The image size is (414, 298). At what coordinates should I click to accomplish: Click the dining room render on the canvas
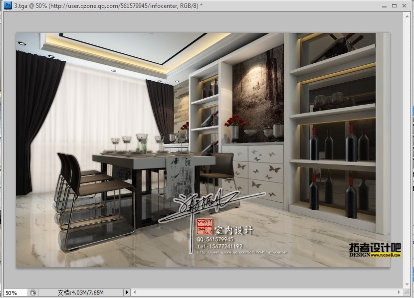(203, 150)
